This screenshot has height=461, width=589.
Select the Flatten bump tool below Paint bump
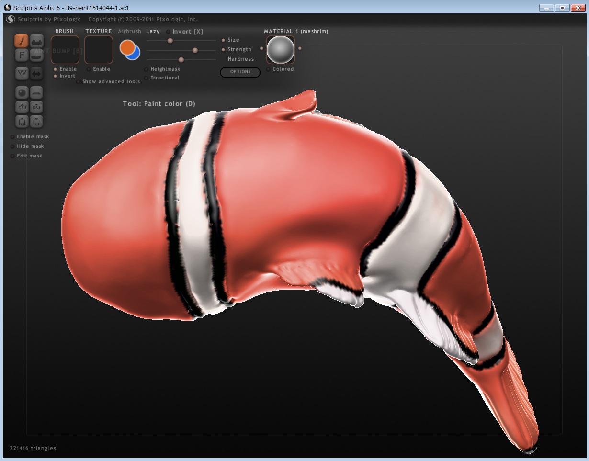coord(37,56)
